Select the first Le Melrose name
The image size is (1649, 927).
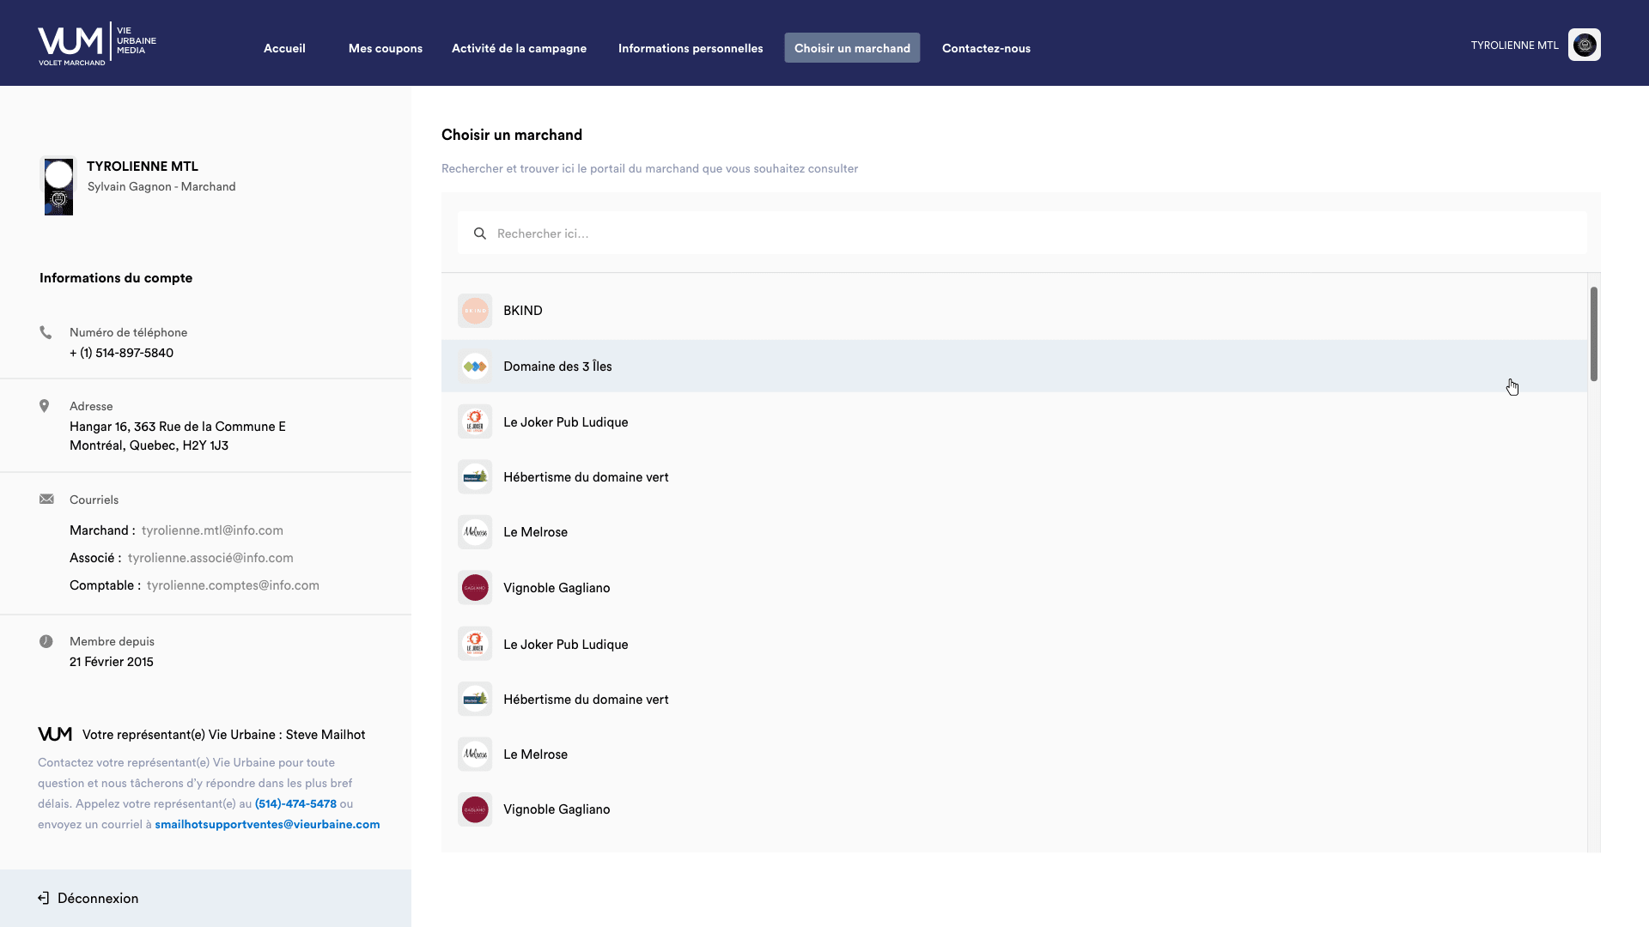coord(535,532)
